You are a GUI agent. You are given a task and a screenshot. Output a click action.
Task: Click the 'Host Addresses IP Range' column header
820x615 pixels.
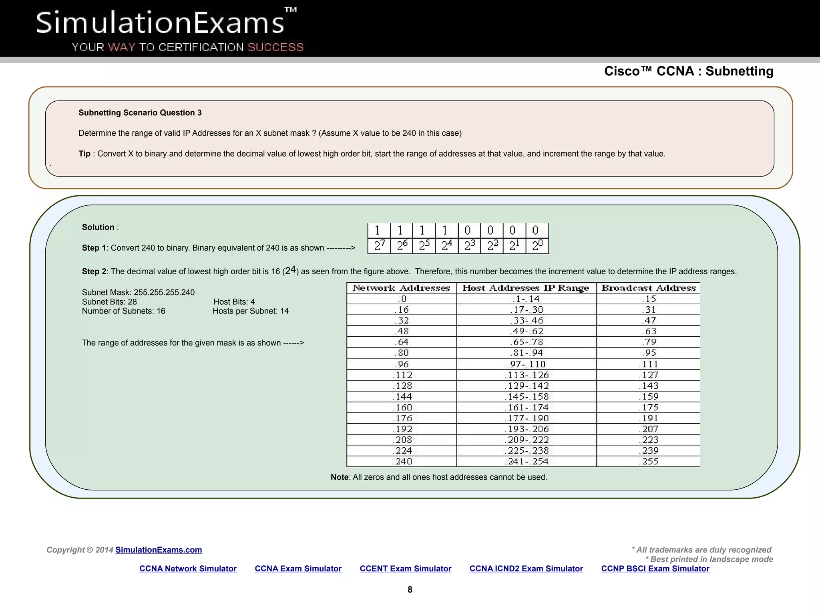tap(526, 288)
